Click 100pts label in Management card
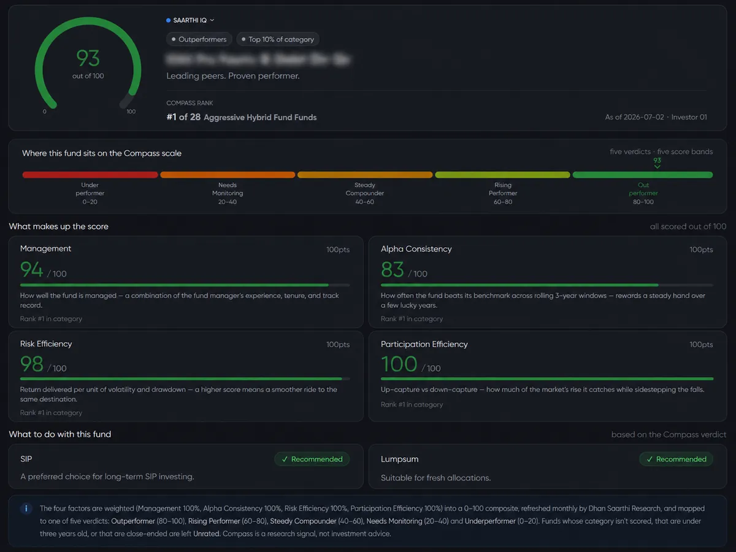Image resolution: width=736 pixels, height=552 pixels. click(338, 250)
